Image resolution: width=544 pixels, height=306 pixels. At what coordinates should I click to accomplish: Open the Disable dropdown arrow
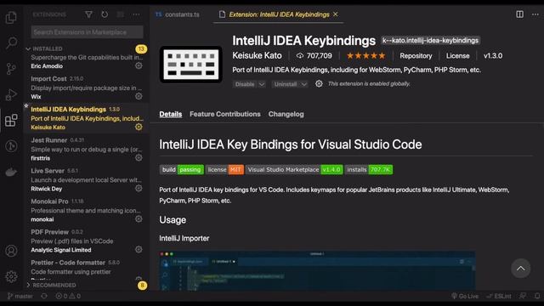pos(262,84)
